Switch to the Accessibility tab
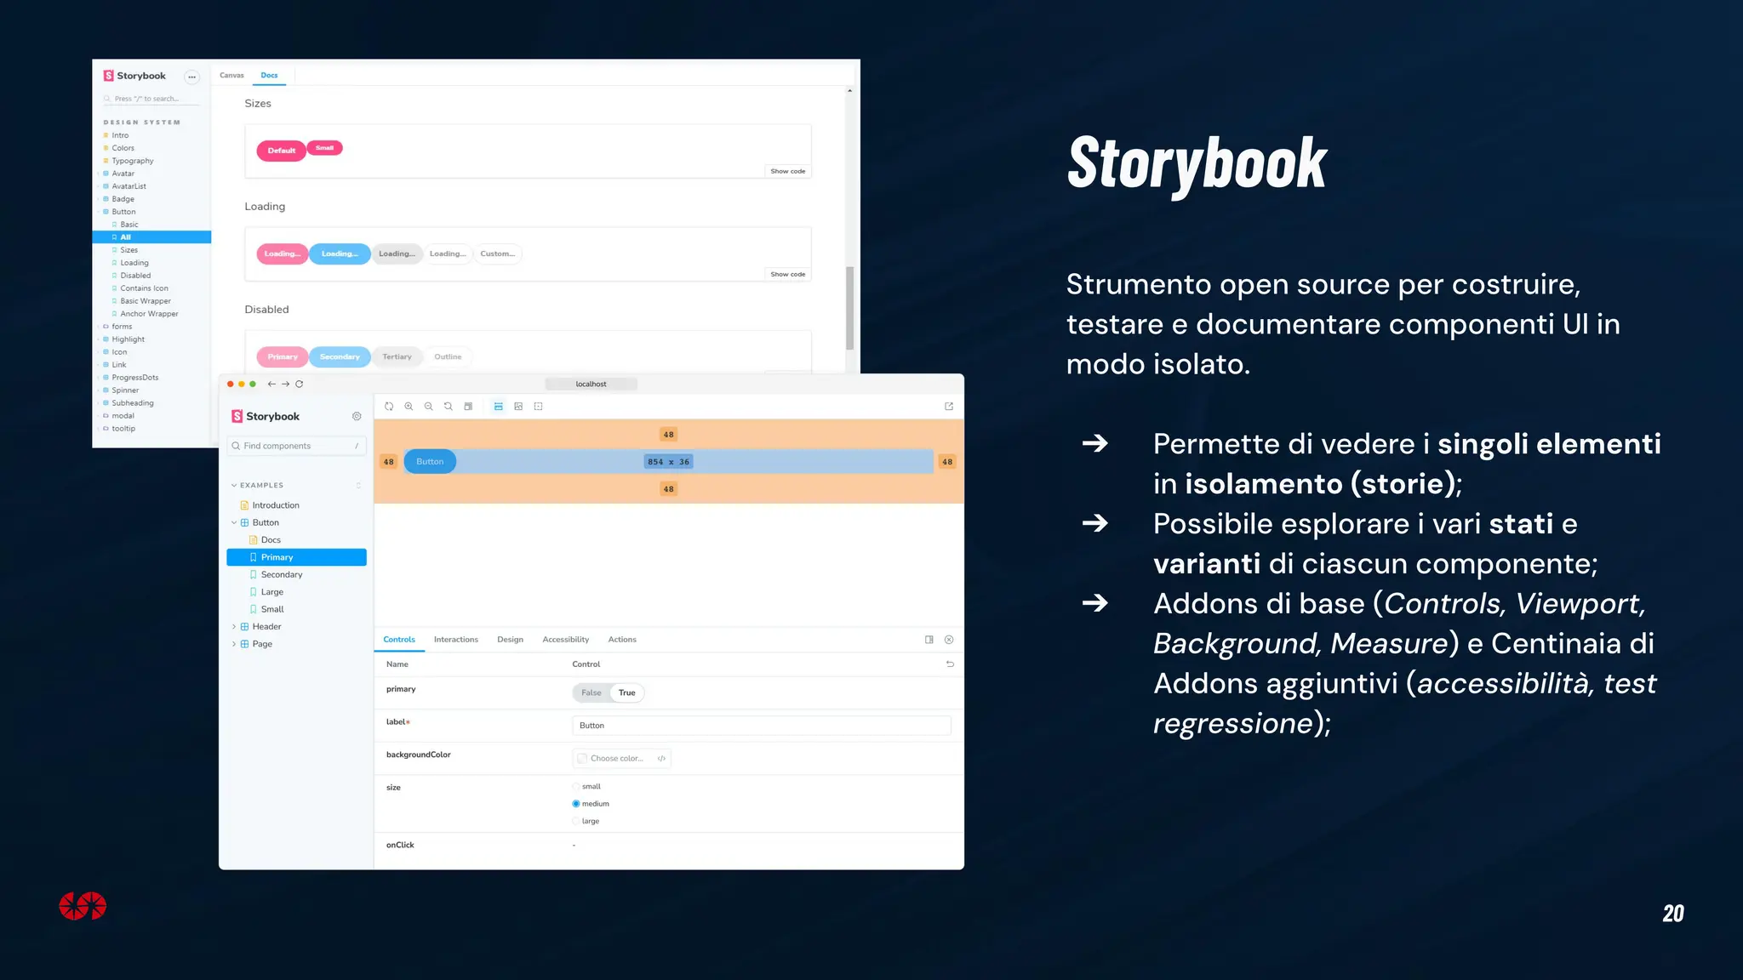Image resolution: width=1743 pixels, height=980 pixels. click(x=566, y=640)
